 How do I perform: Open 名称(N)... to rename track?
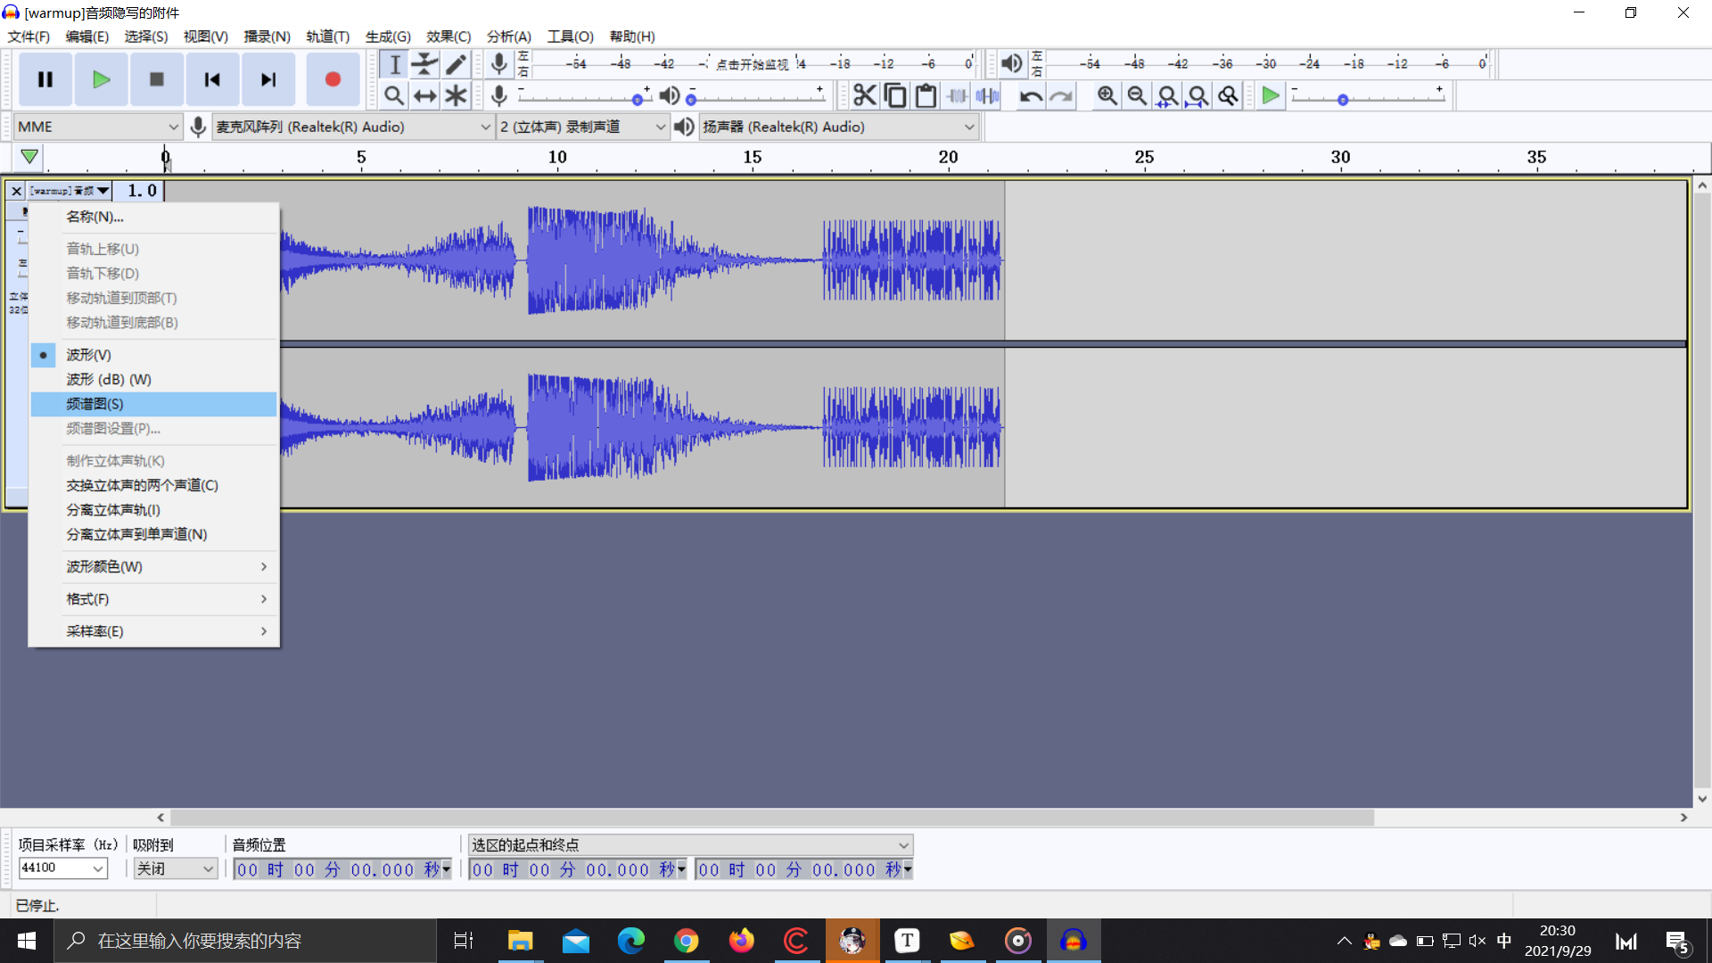pyautogui.click(x=153, y=217)
